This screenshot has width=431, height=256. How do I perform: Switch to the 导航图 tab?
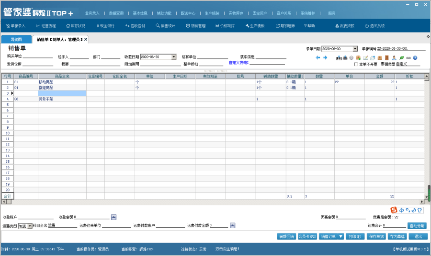coord(16,40)
